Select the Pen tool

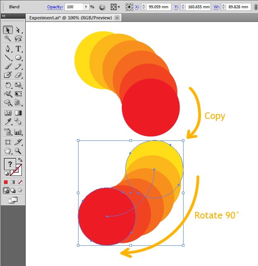pos(7,49)
